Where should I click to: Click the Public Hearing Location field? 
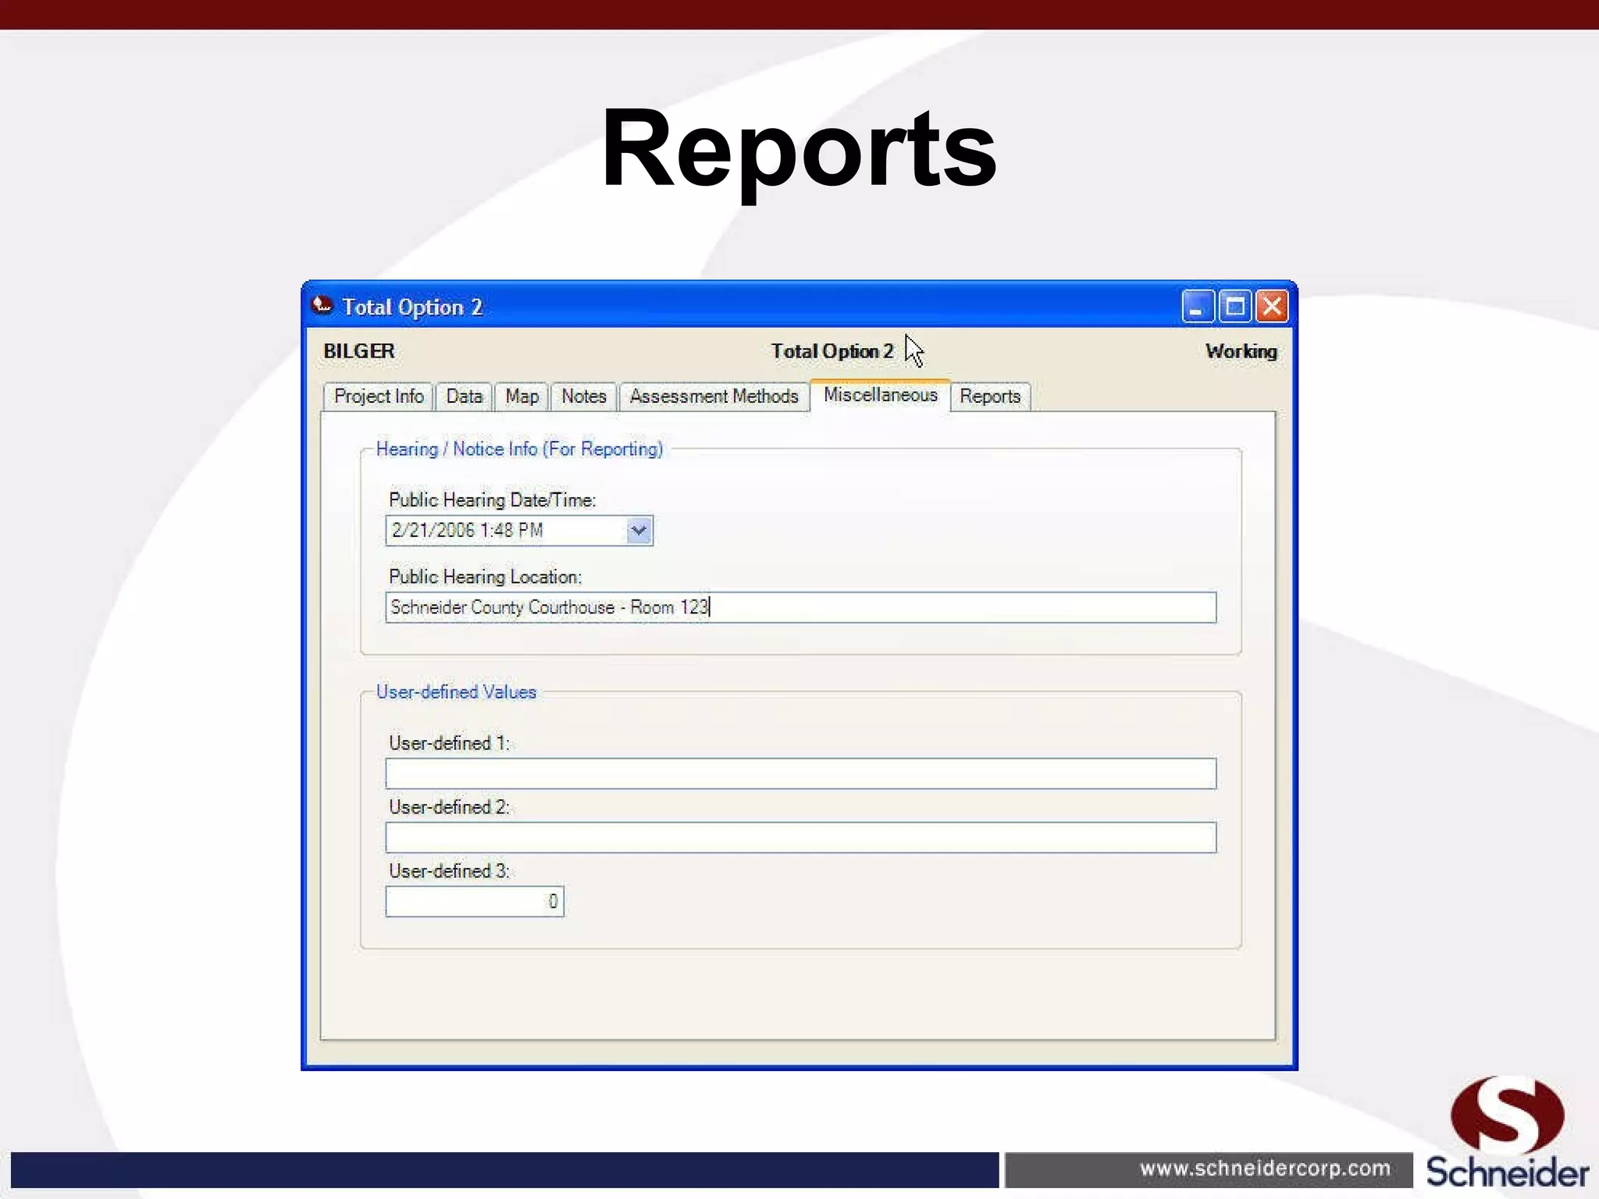[x=800, y=607]
